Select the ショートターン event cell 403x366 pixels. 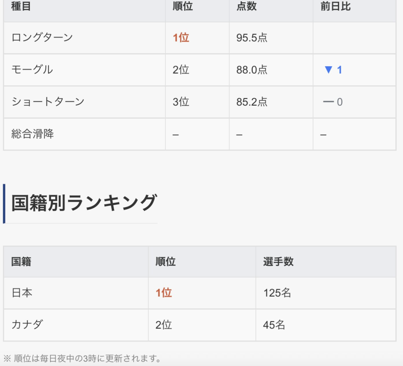click(x=48, y=102)
